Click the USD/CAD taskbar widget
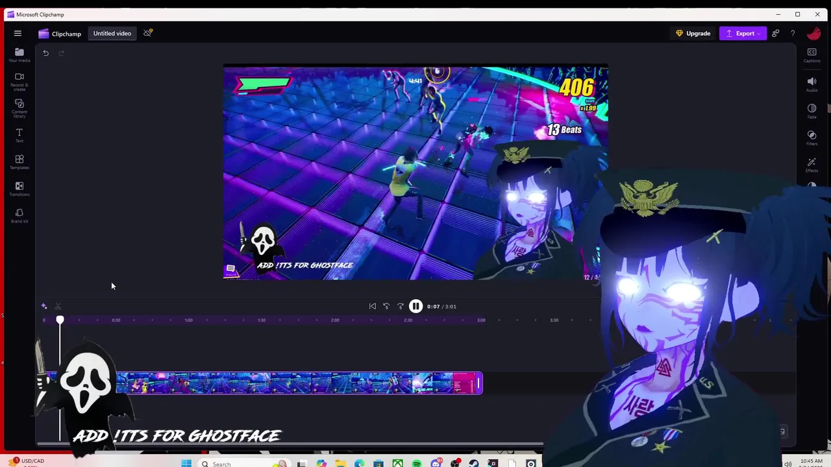 coord(27,461)
